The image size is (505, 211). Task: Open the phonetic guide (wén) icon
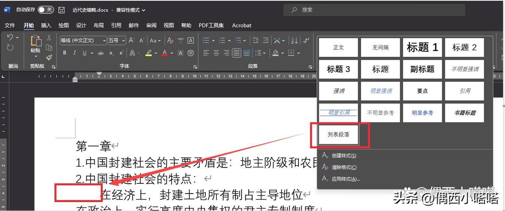click(x=181, y=40)
